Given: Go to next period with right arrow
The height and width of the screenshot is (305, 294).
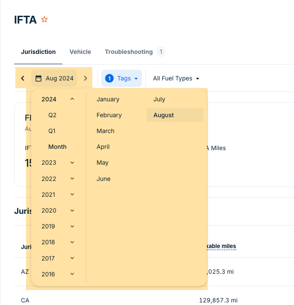Looking at the screenshot, I should click(85, 78).
